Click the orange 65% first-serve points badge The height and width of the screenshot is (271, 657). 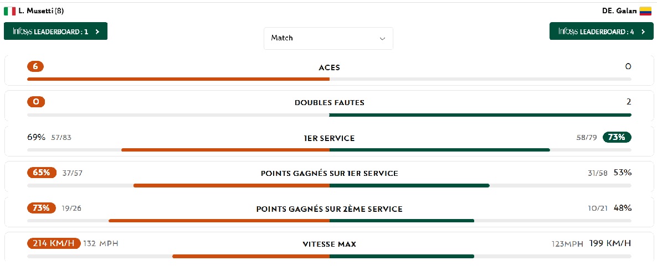tap(42, 173)
